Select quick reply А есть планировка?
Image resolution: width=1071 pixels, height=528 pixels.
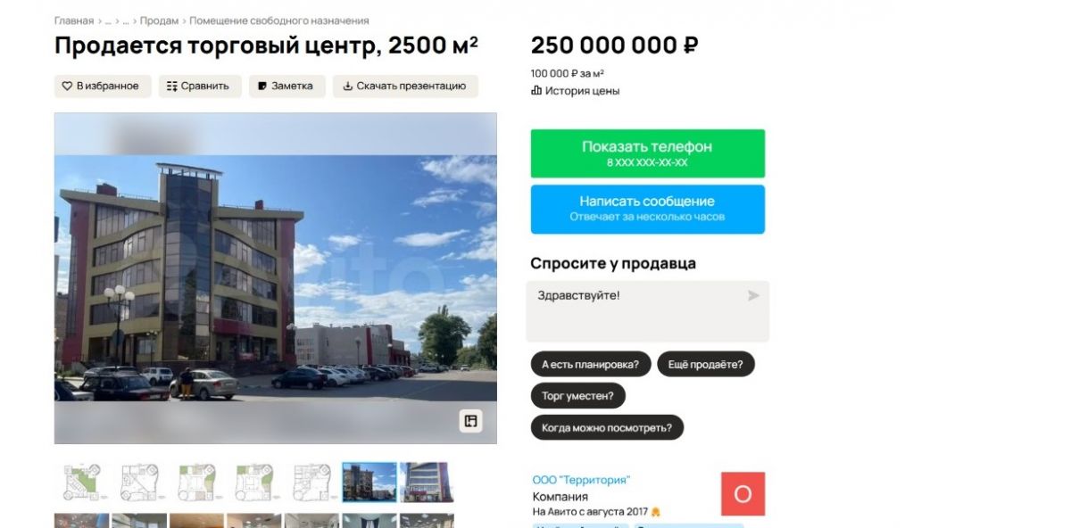tap(590, 364)
